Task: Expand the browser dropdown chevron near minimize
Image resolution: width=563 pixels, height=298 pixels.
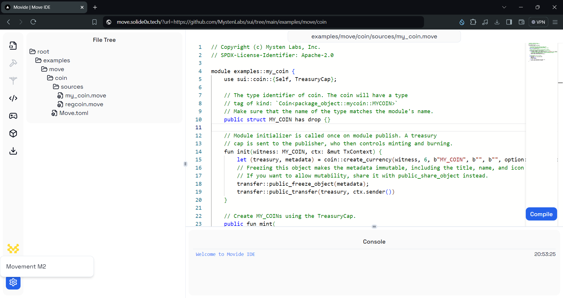Action: point(505,7)
